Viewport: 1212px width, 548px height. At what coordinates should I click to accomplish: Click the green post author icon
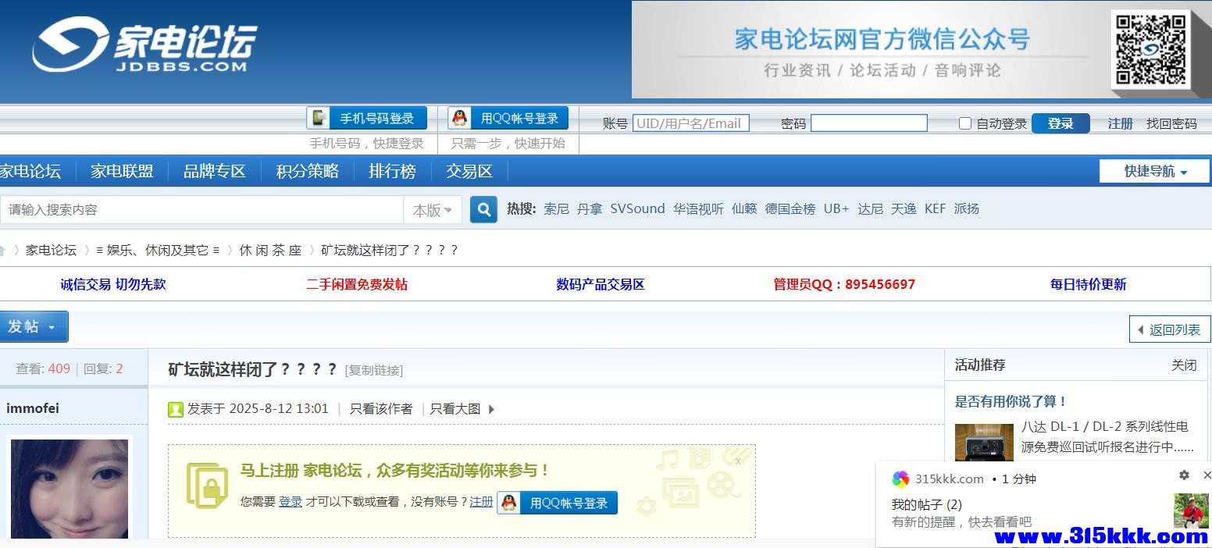[176, 409]
